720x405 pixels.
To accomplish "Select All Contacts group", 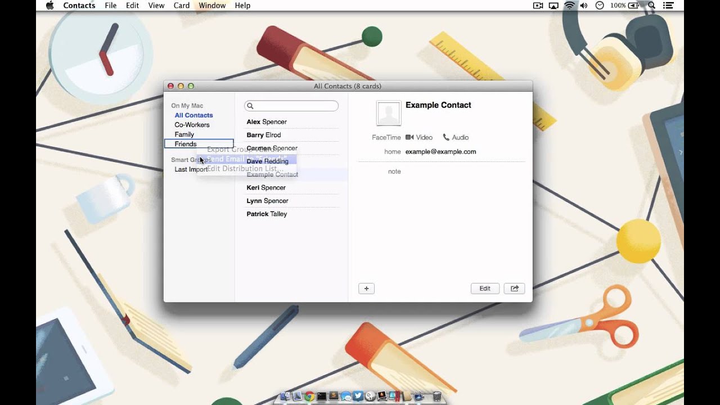I will click(193, 115).
